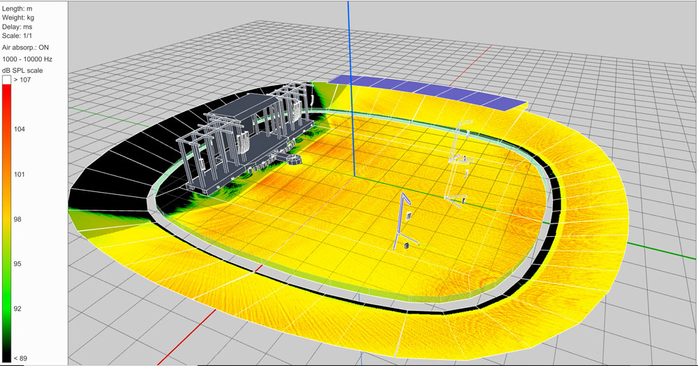Click the 104 dB scale label
This screenshot has height=366, width=698.
pyautogui.click(x=19, y=129)
